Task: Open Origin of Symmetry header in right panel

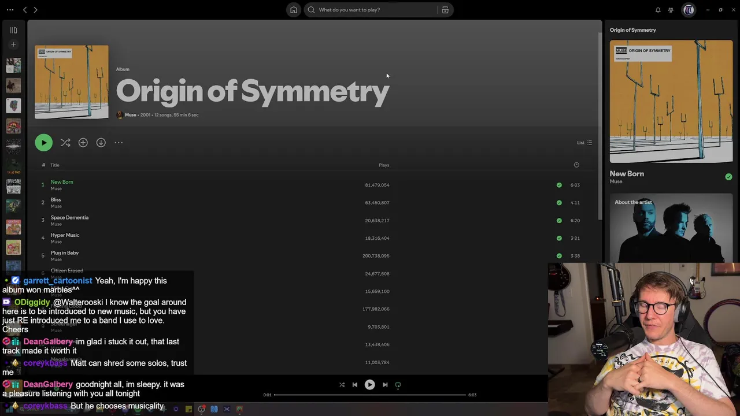Action: pos(632,30)
